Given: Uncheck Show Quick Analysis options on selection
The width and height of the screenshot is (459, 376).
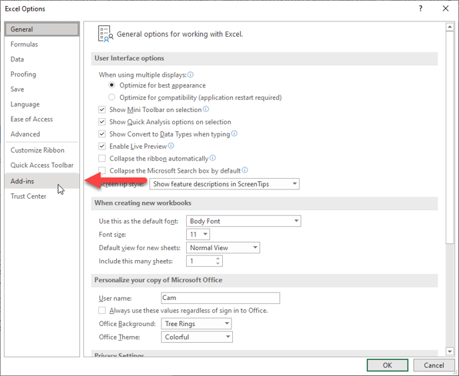Looking at the screenshot, I should [102, 122].
